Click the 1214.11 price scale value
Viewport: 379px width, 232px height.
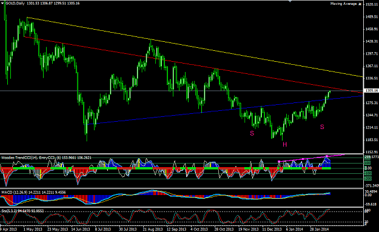click(372, 127)
